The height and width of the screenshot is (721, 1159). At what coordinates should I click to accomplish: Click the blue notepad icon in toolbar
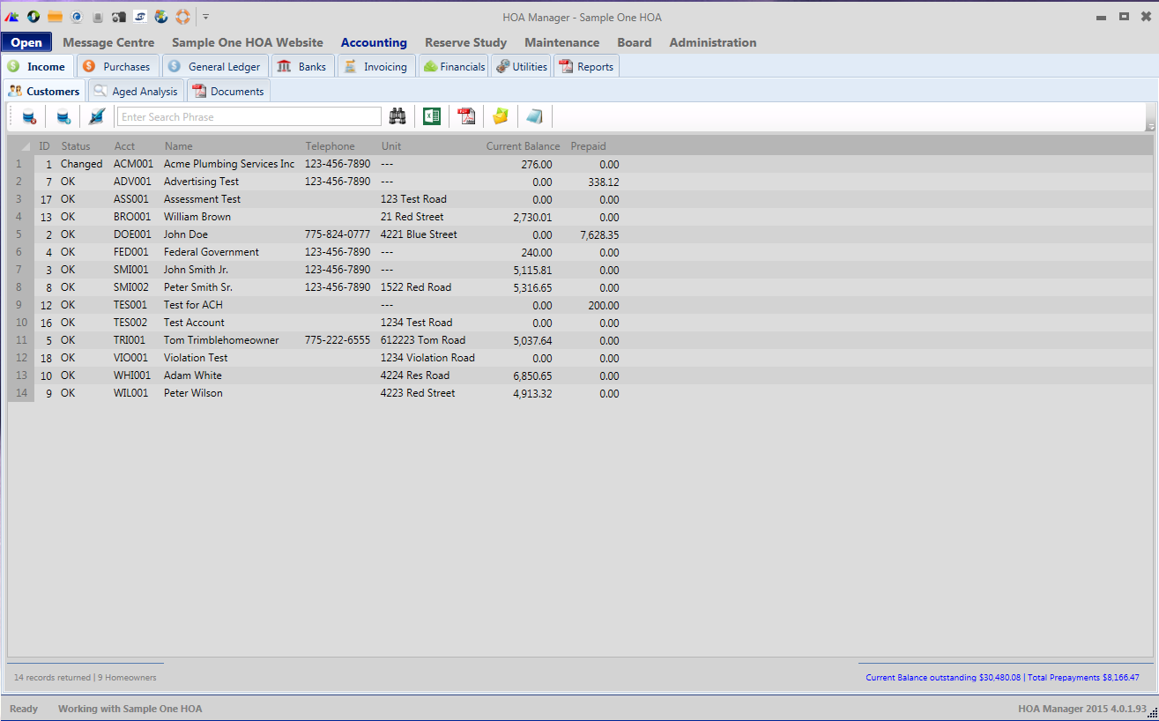(534, 116)
